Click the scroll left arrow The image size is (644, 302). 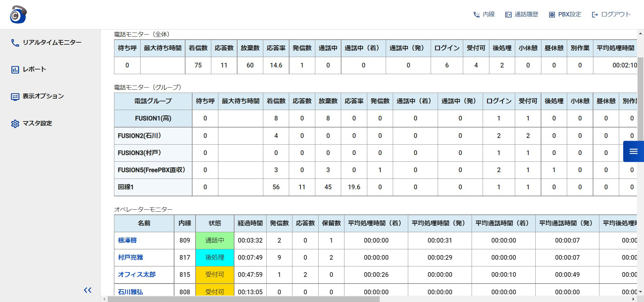(x=104, y=299)
